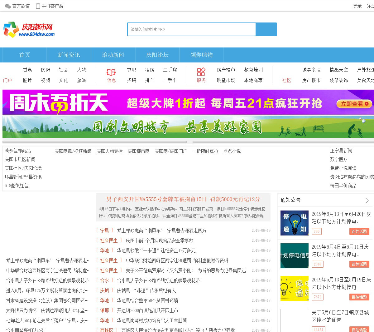Screen dimensions: 374x332
Task: Open the 二手房 listings link
Action: (170, 70)
